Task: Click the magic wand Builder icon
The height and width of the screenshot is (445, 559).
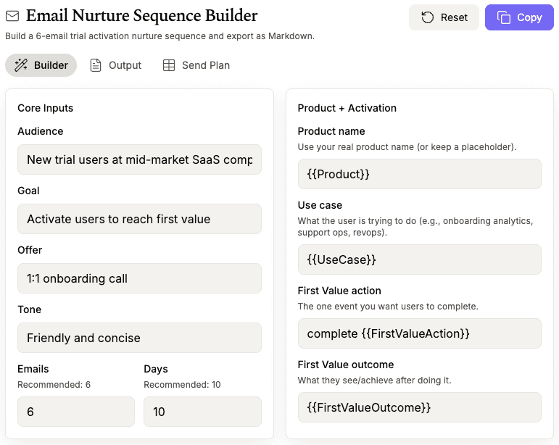Action: [x=22, y=65]
